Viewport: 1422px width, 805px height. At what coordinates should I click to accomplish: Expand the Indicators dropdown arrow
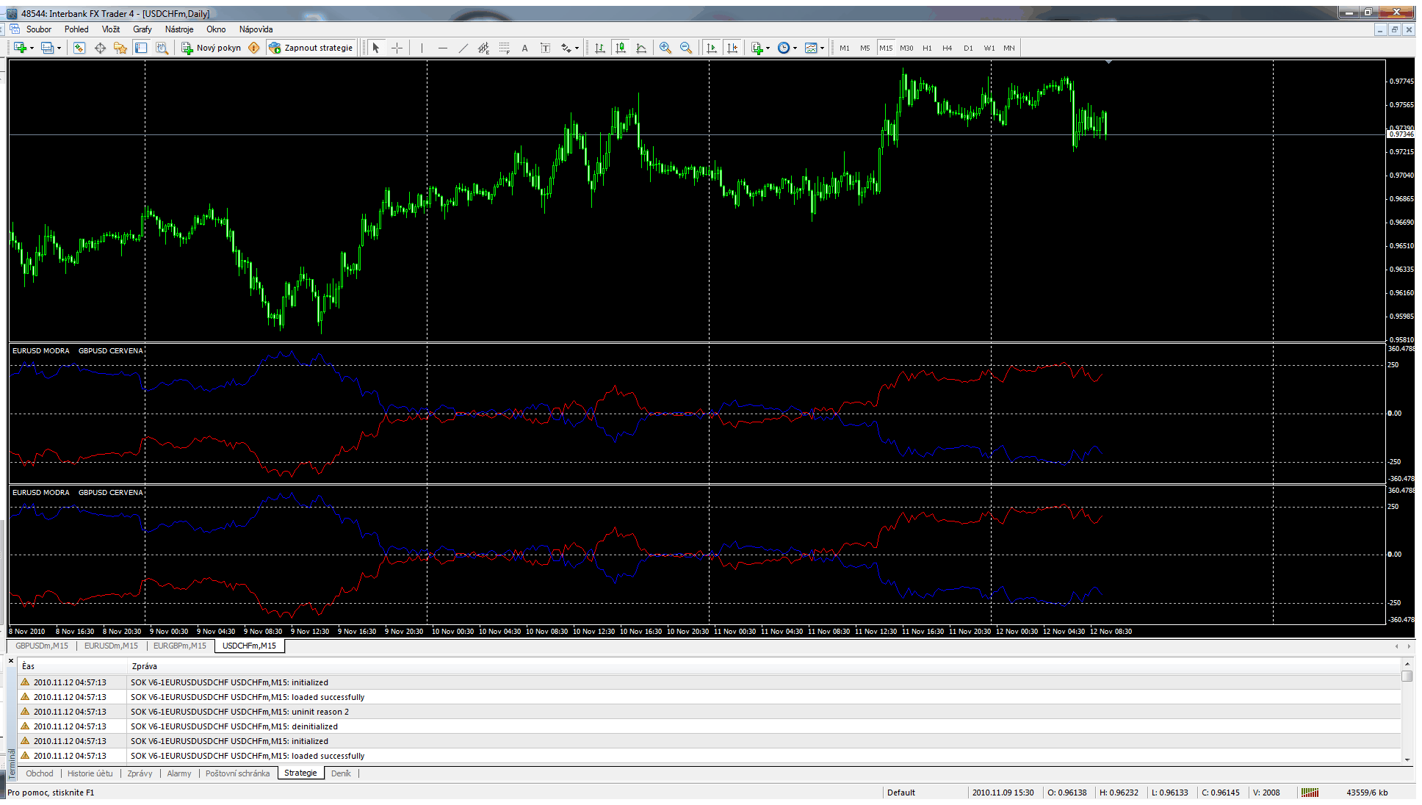pos(768,48)
